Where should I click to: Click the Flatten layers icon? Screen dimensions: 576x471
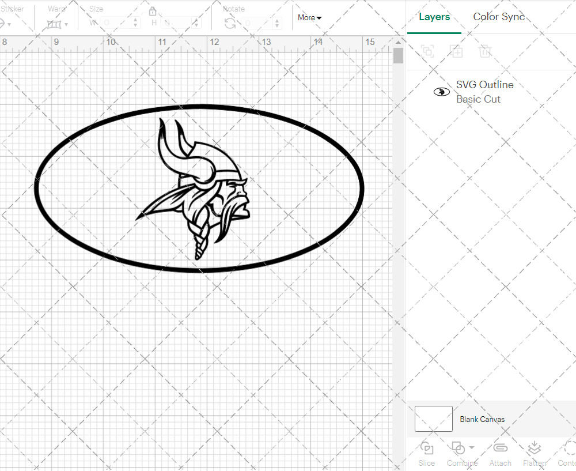tap(534, 448)
